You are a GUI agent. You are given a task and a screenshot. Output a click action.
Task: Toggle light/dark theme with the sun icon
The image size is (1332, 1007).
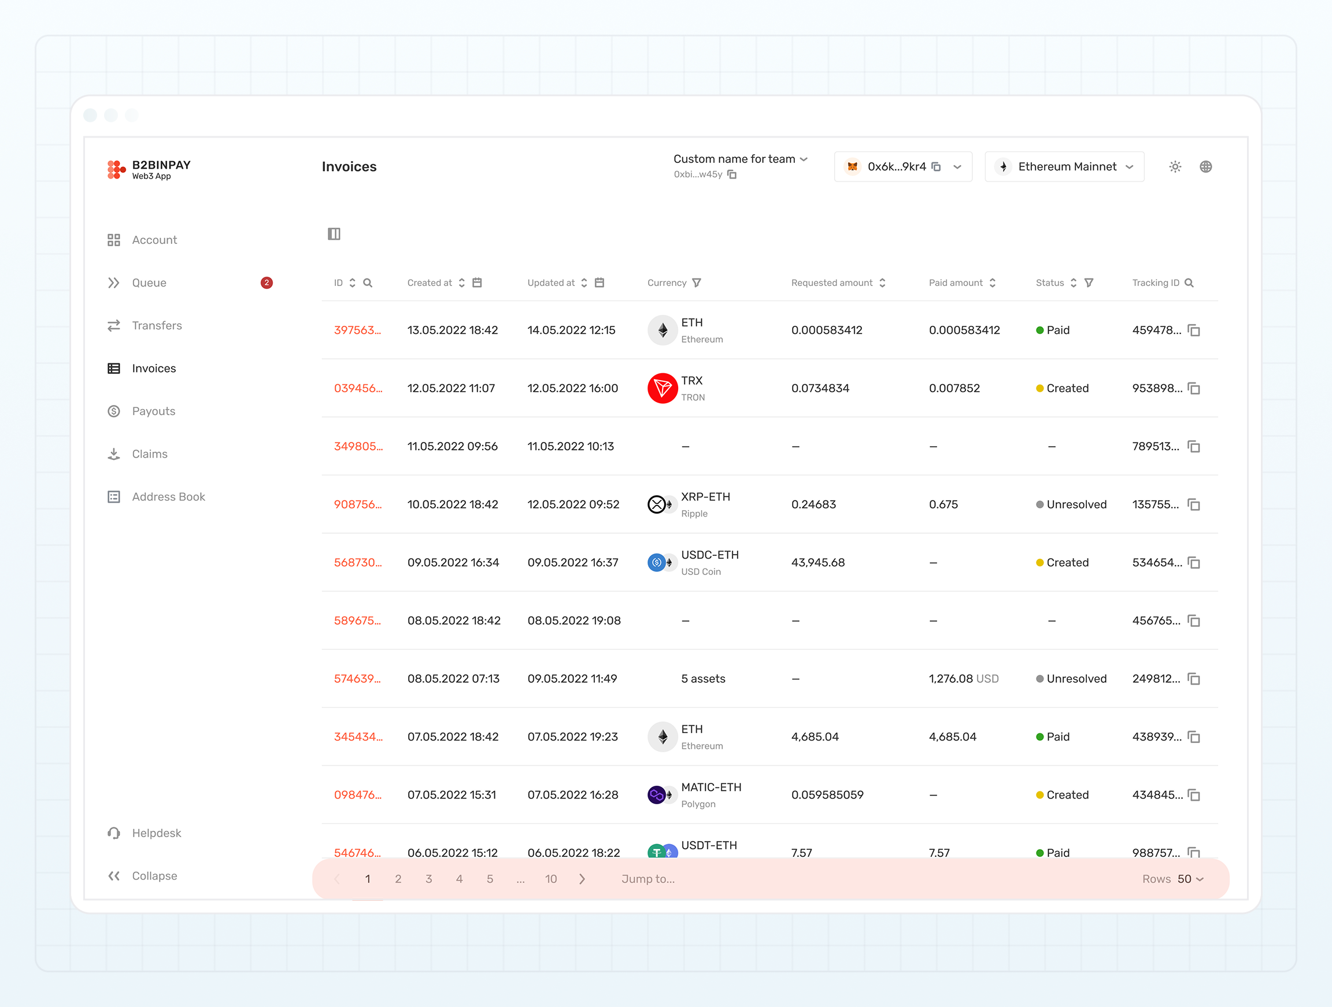[1175, 167]
